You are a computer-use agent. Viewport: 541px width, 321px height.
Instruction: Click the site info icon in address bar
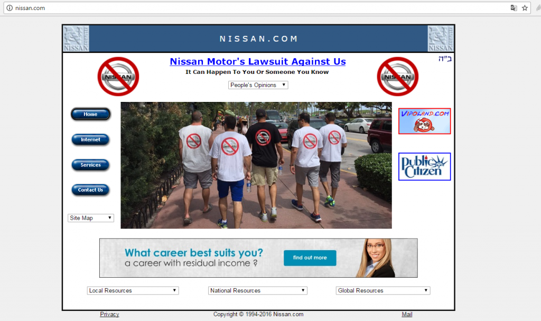pos(10,8)
